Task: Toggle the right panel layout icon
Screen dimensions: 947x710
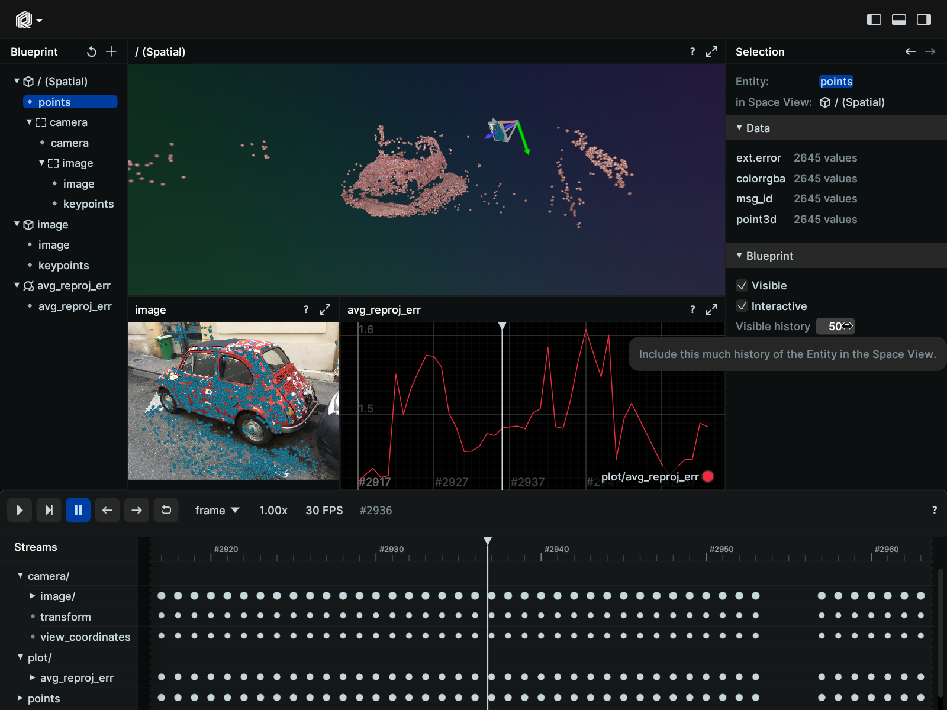Action: (924, 20)
